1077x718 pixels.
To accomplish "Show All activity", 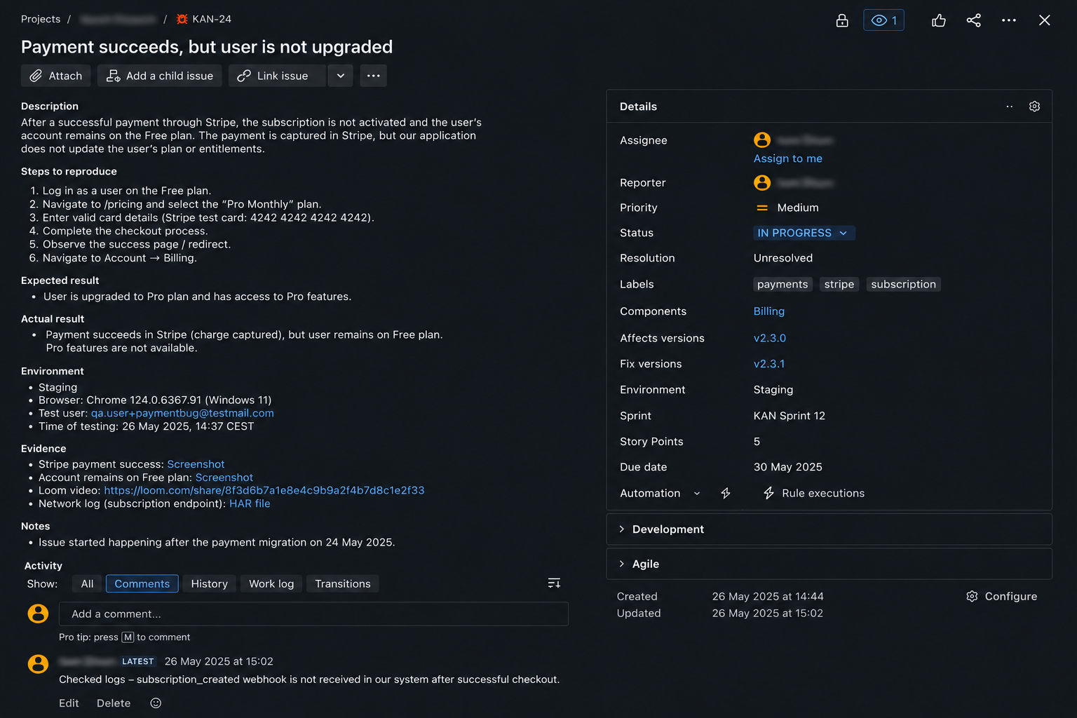I will (87, 584).
